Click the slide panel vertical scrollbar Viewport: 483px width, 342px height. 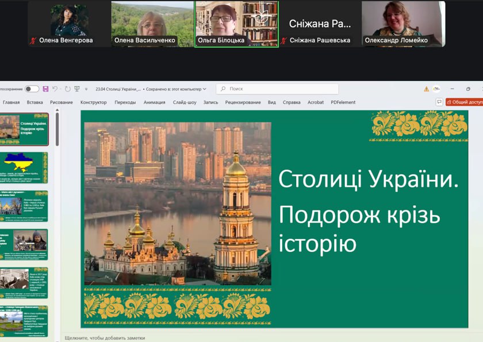(x=56, y=132)
